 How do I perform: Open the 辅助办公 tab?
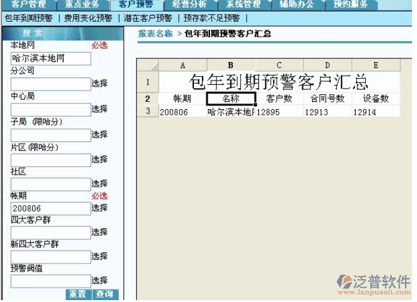coord(297,4)
